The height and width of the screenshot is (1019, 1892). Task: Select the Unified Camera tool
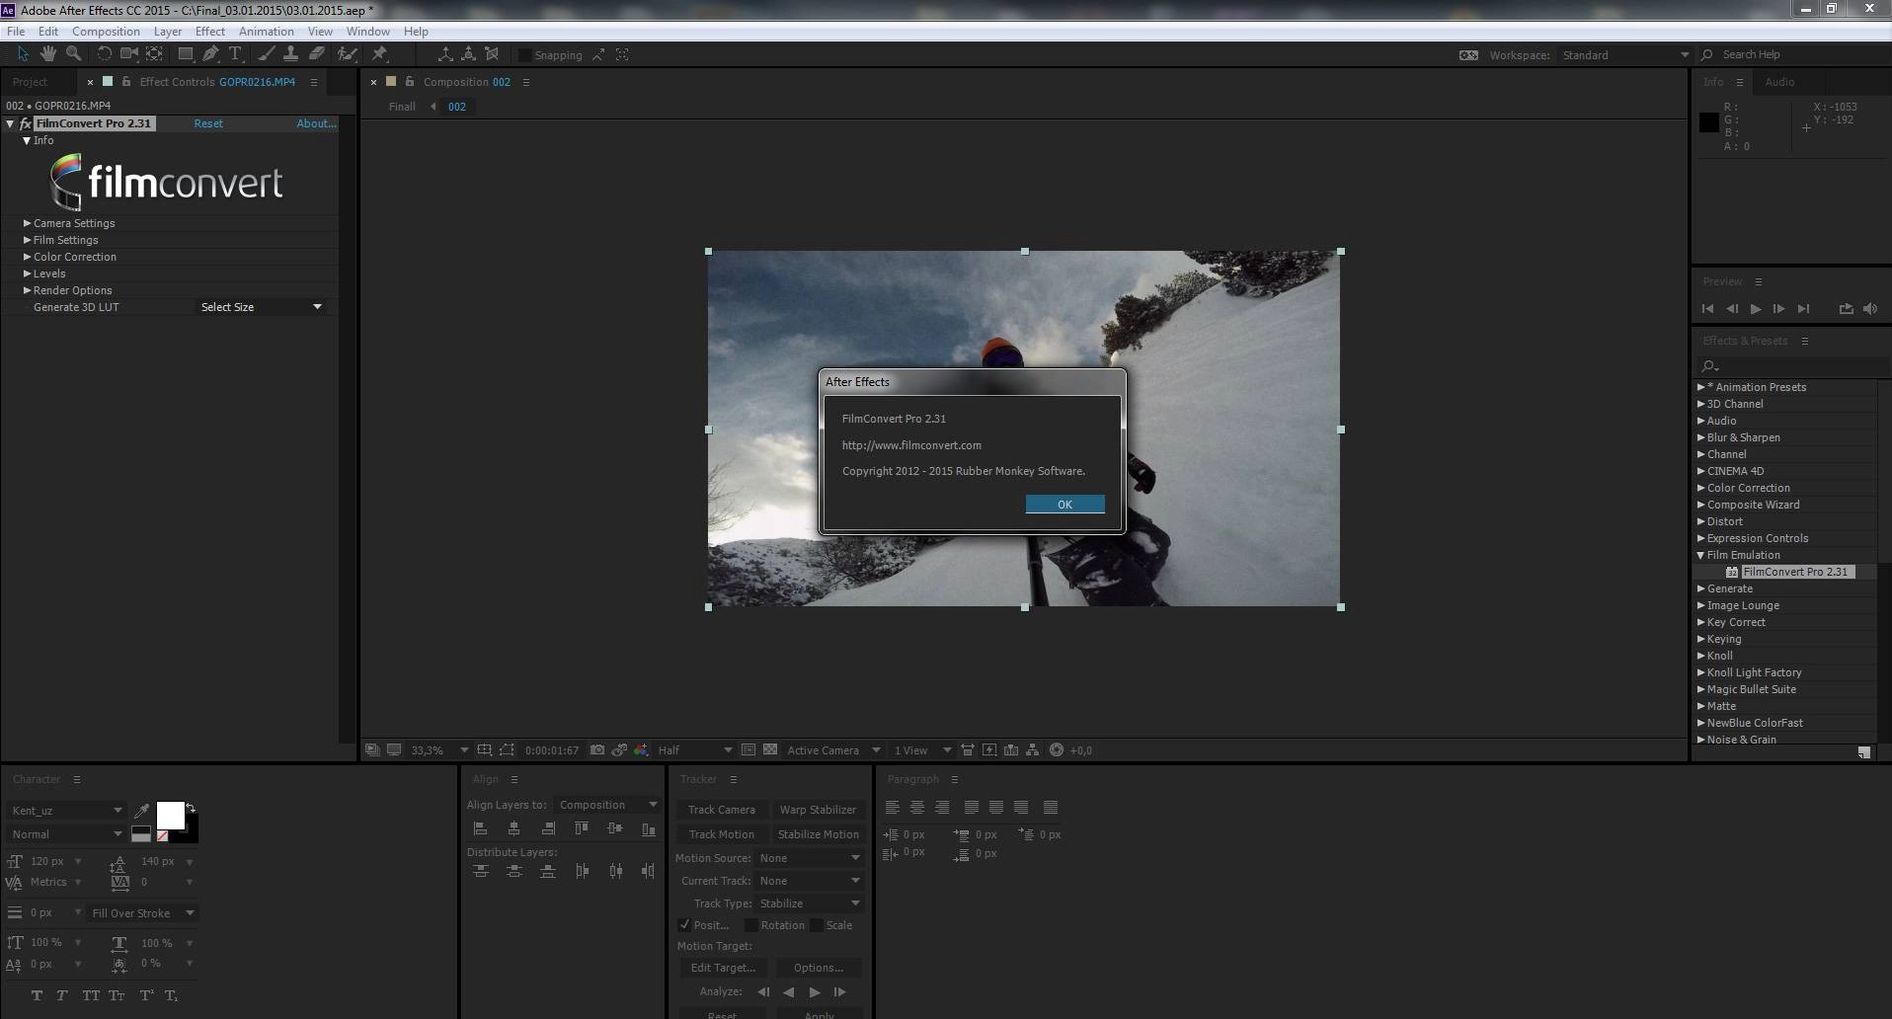coord(128,54)
